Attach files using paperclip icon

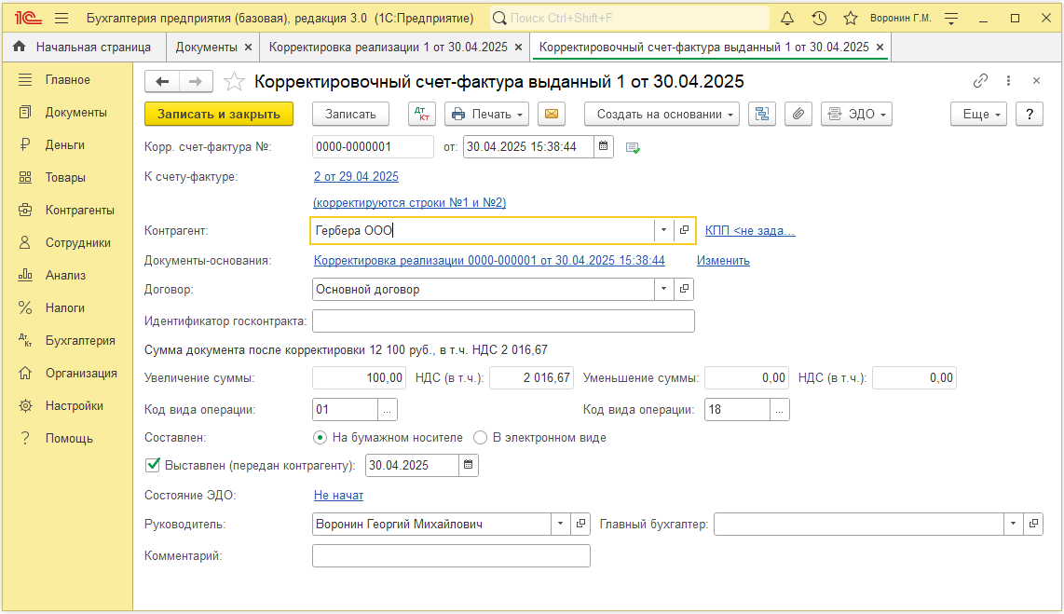pos(798,114)
